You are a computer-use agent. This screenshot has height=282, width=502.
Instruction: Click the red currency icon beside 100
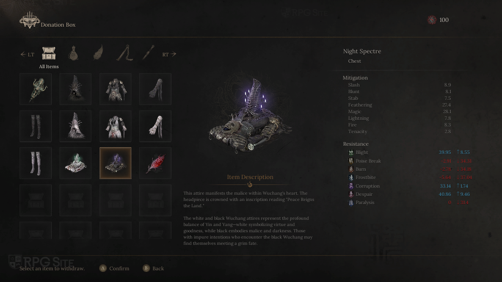coord(432,20)
